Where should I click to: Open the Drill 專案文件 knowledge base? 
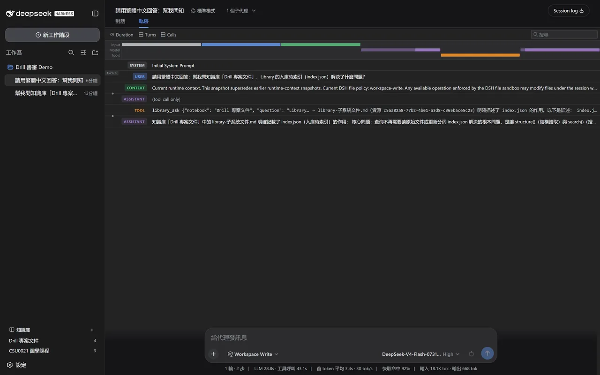click(x=52, y=341)
